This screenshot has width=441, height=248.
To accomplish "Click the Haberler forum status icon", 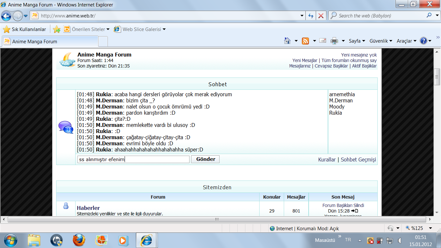I will (66, 206).
